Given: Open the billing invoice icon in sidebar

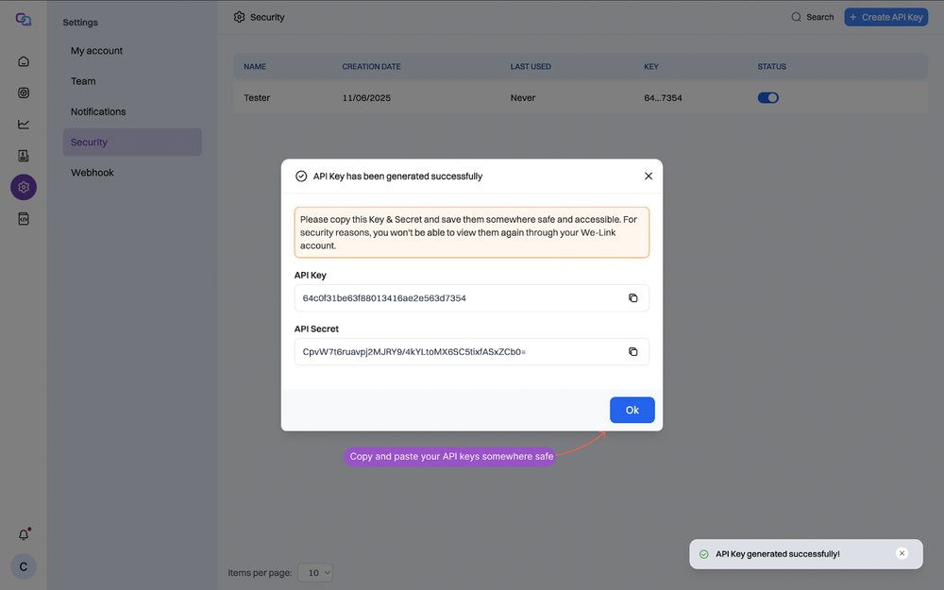Looking at the screenshot, I should point(24,156).
